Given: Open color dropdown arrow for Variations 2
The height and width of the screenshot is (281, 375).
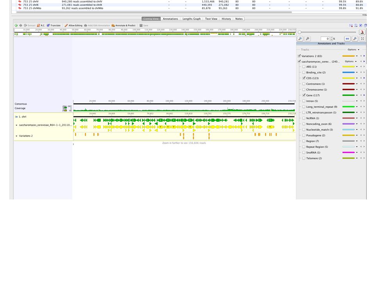Looking at the screenshot, I should tap(357, 56).
